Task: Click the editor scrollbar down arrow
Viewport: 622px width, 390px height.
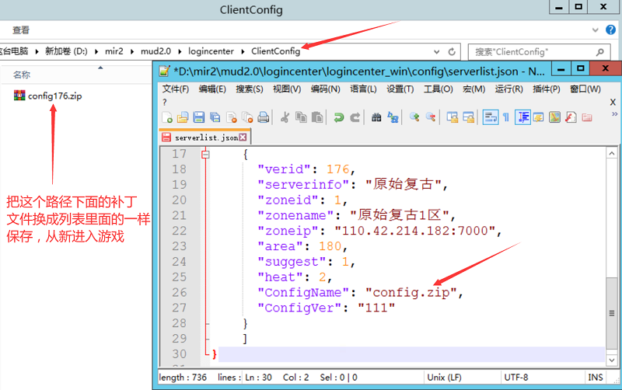Action: [612, 360]
